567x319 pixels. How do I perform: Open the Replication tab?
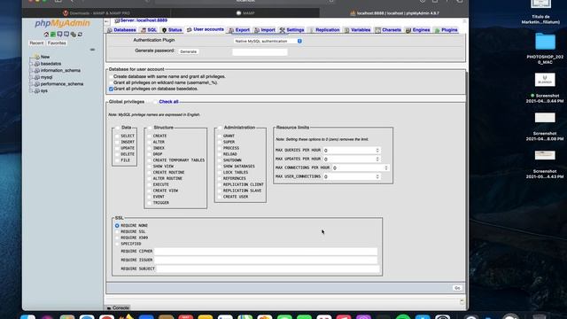[x=324, y=30]
